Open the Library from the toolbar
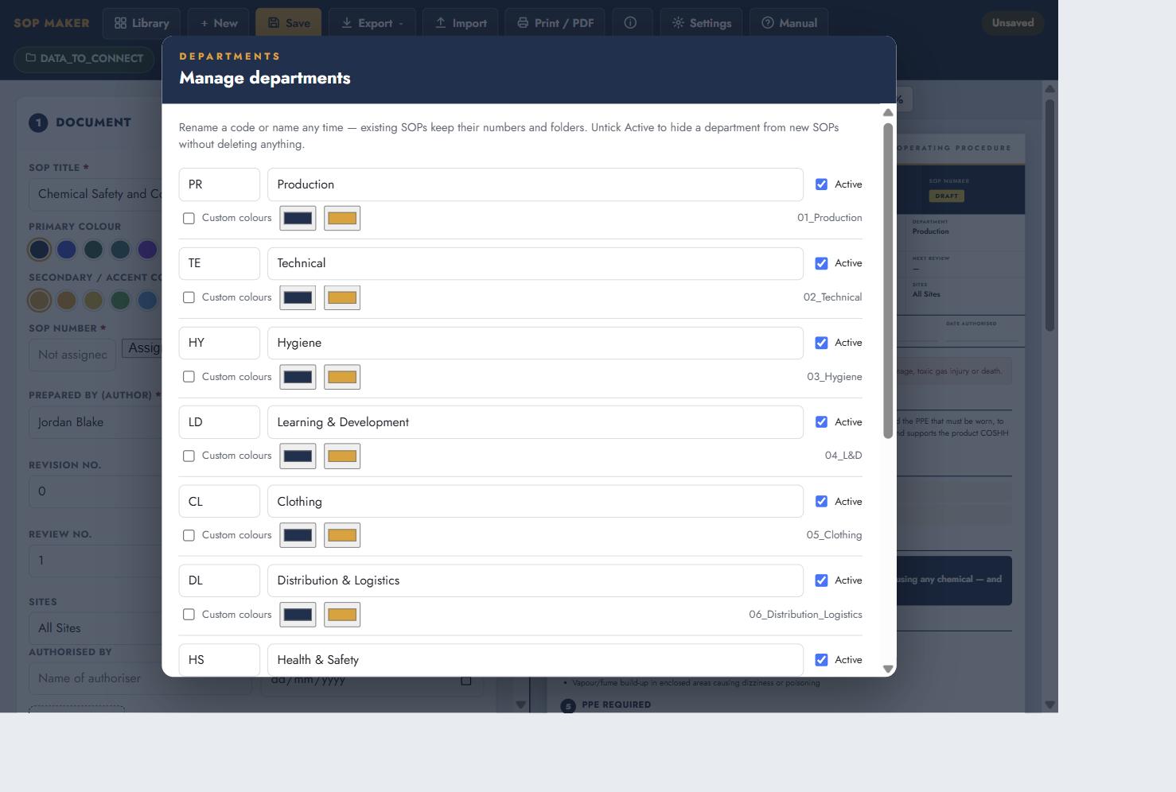 pyautogui.click(x=142, y=23)
